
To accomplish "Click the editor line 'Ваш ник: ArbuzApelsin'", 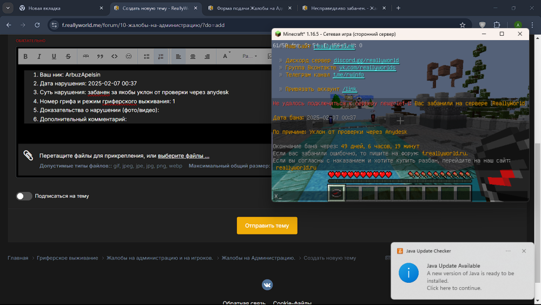I will point(70,75).
